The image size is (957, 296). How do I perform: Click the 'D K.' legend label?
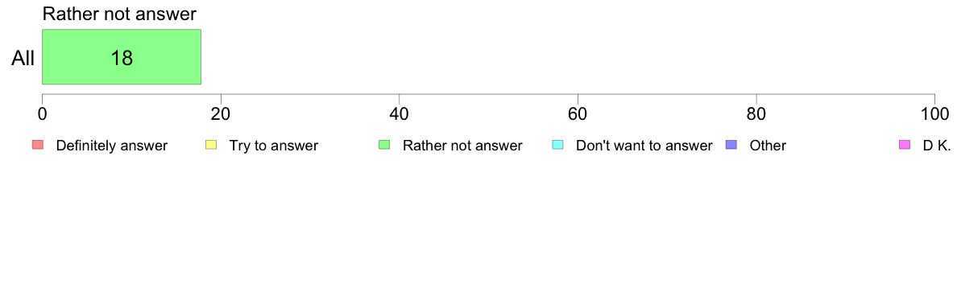[937, 146]
